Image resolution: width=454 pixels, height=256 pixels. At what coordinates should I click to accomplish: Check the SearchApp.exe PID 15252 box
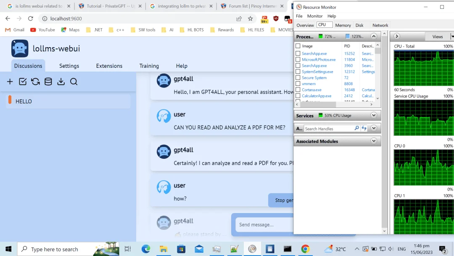pos(298,53)
